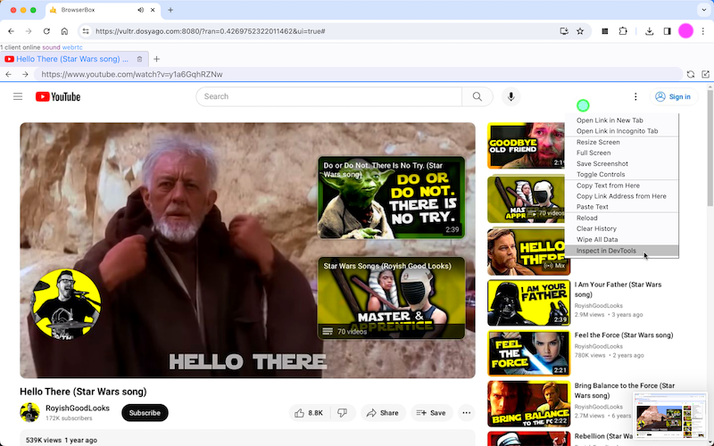The width and height of the screenshot is (714, 446).
Task: Click the sound link
Action: (x=51, y=47)
